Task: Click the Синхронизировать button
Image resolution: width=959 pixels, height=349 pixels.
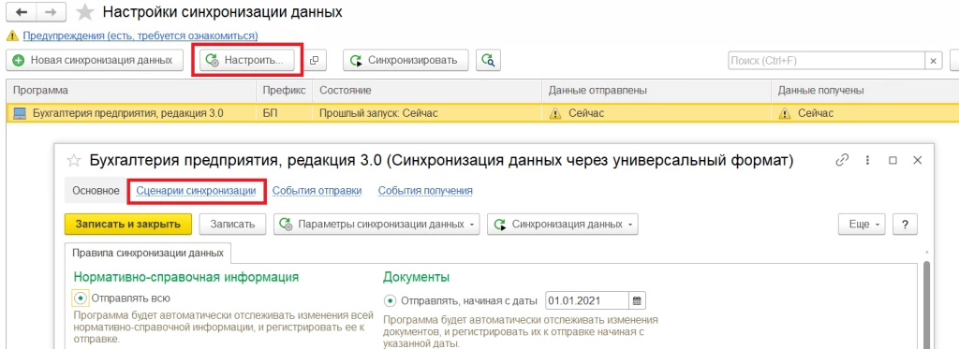Action: click(x=405, y=60)
